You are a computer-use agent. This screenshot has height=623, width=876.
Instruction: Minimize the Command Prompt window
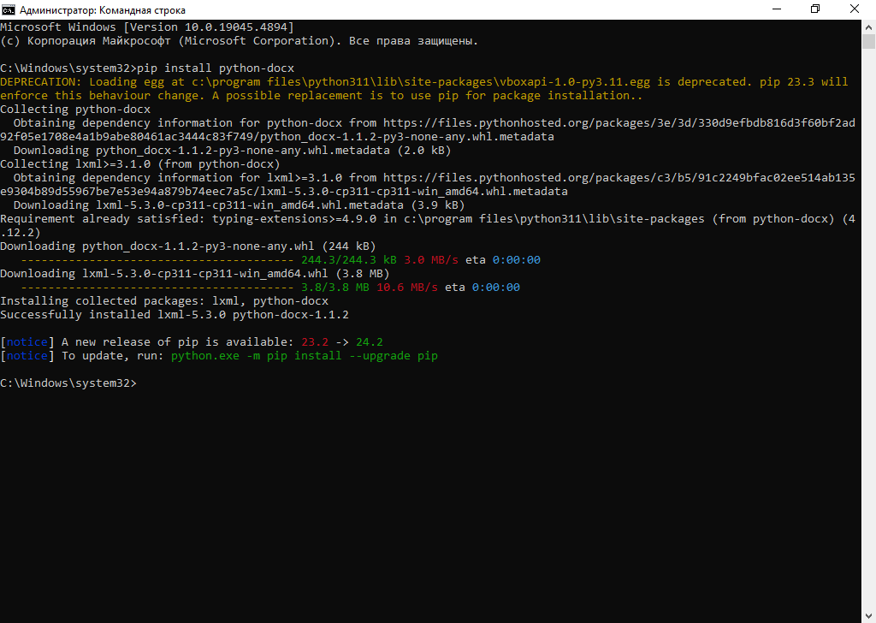click(x=776, y=9)
